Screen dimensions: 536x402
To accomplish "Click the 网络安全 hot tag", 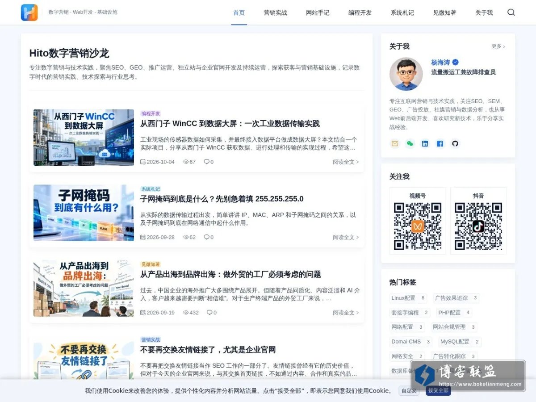I will 407,356.
